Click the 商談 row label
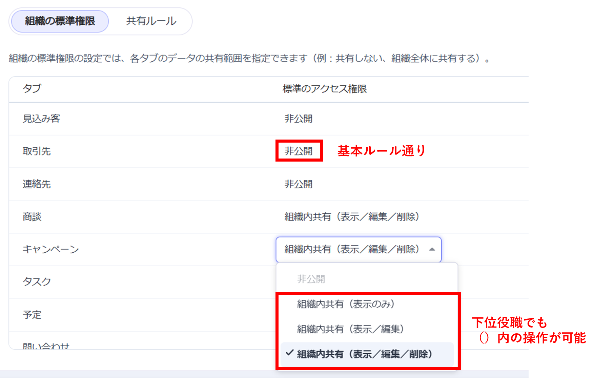This screenshot has height=378, width=594. click(32, 217)
